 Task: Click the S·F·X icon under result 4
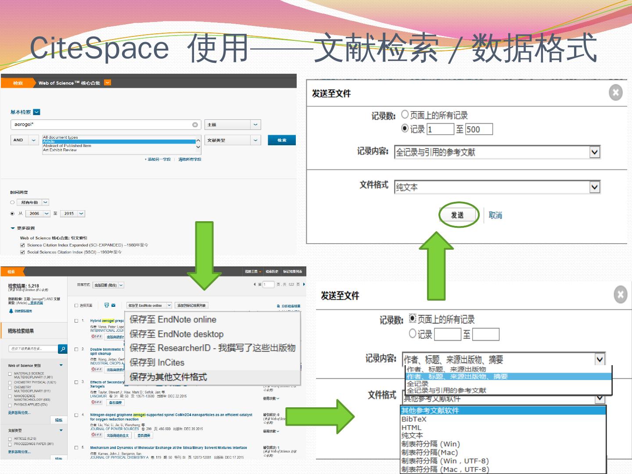97,435
